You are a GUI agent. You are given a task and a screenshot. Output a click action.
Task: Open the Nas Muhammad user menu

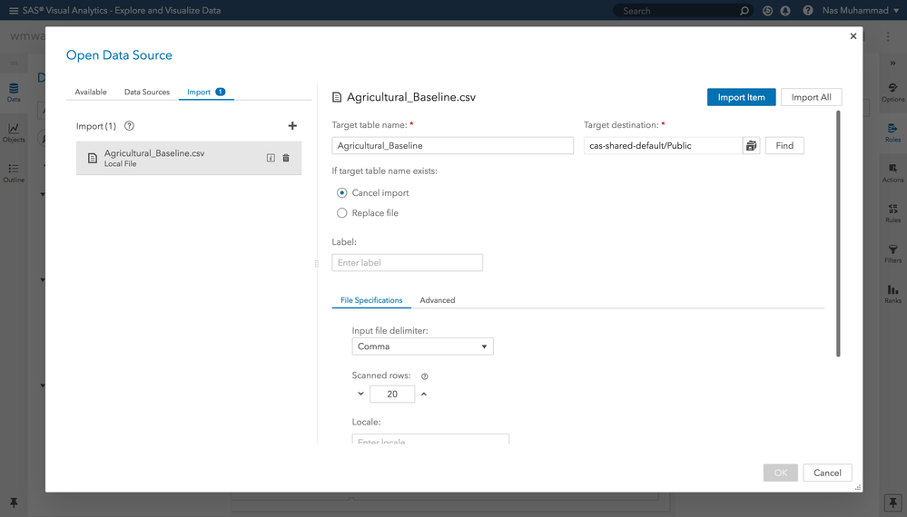coord(853,11)
